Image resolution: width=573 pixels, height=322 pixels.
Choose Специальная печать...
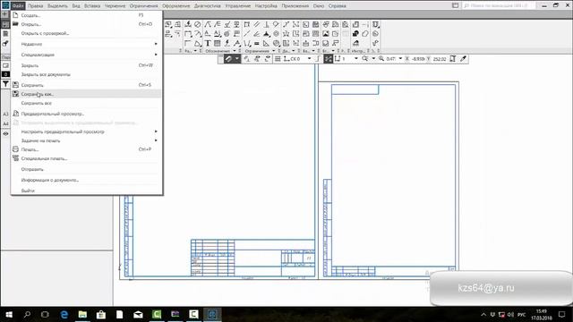[86, 158]
